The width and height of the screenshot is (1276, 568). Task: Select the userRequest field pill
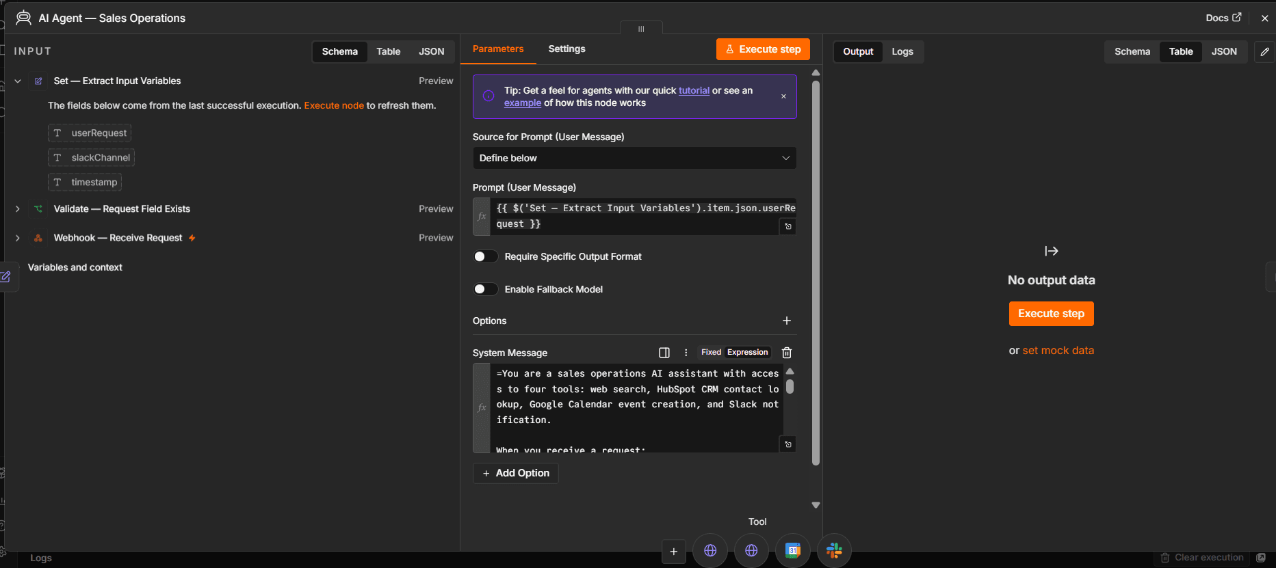pyautogui.click(x=90, y=133)
